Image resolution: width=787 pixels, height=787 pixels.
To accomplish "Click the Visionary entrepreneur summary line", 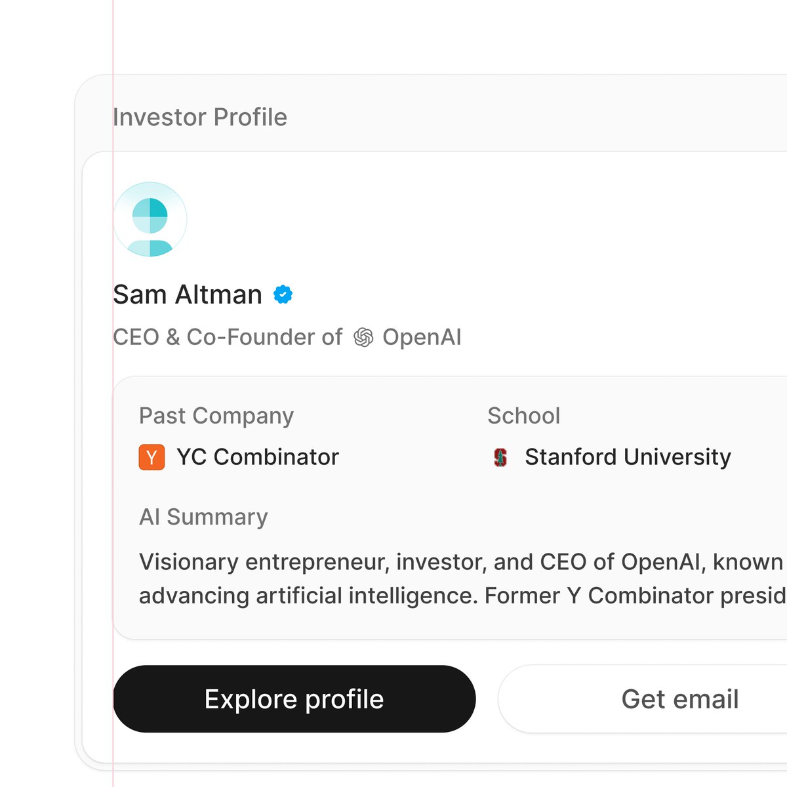I will pyautogui.click(x=463, y=562).
